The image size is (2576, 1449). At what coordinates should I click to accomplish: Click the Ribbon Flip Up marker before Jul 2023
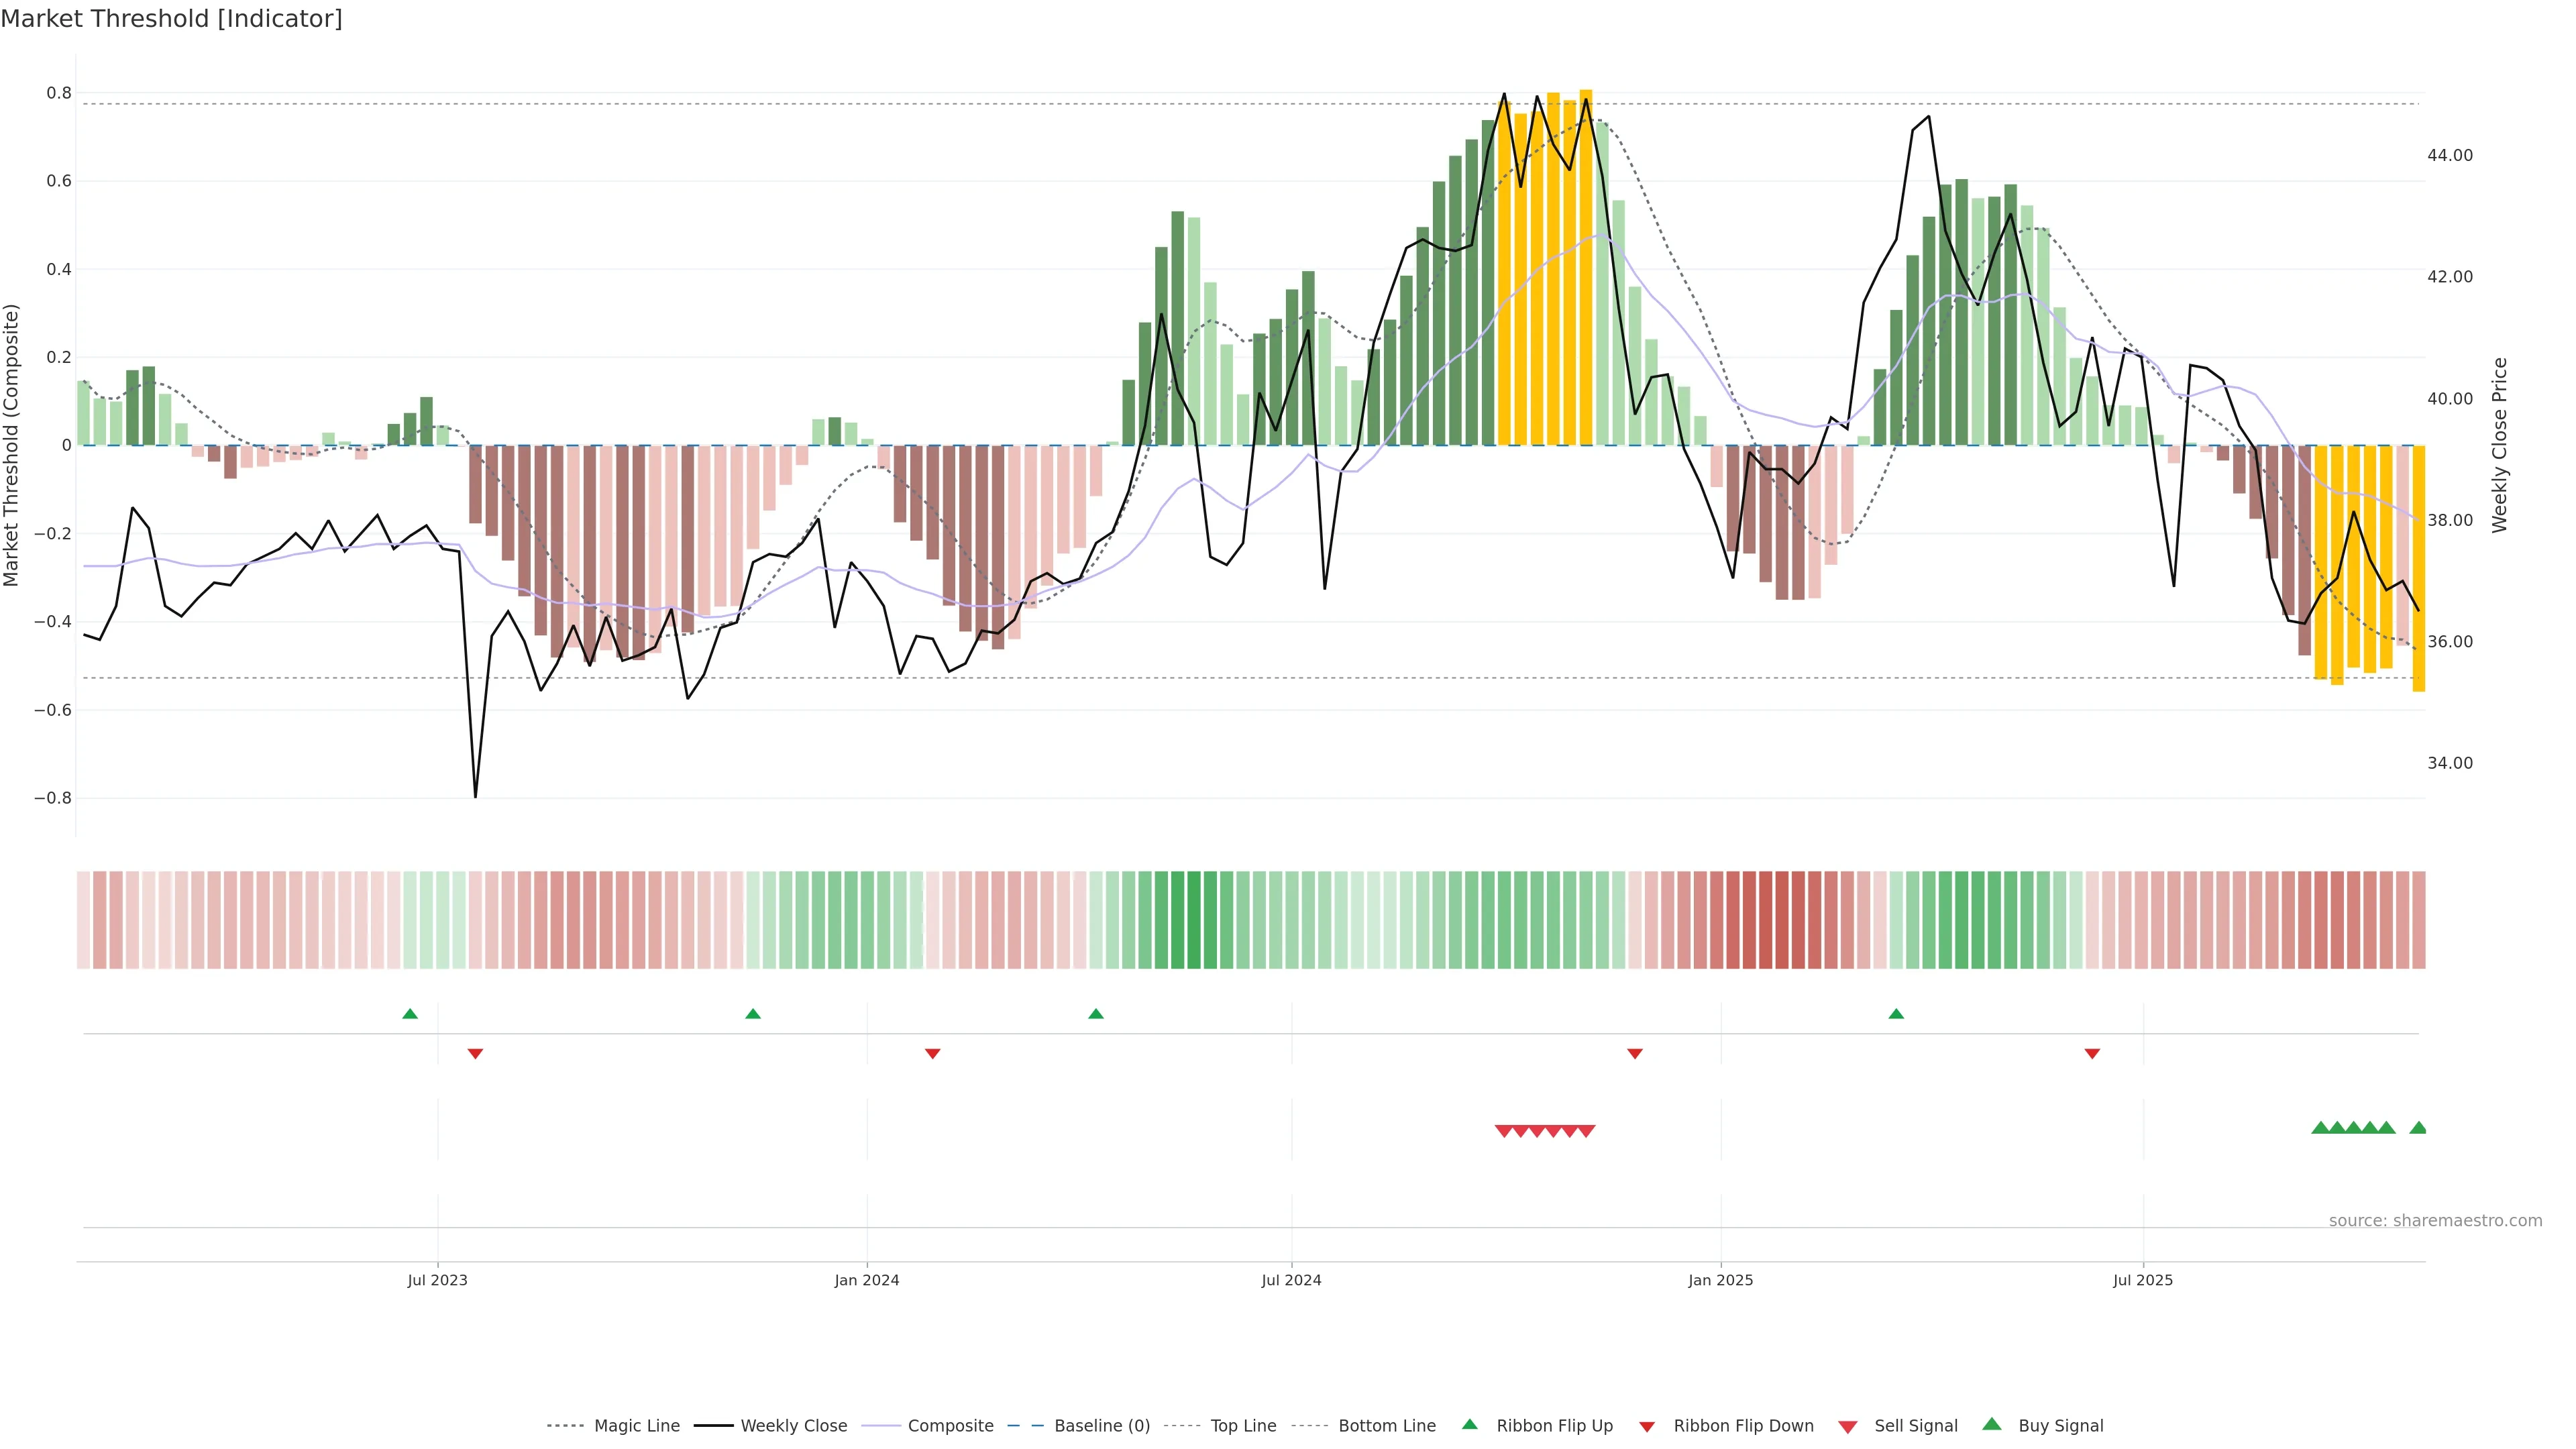pyautogui.click(x=410, y=1014)
